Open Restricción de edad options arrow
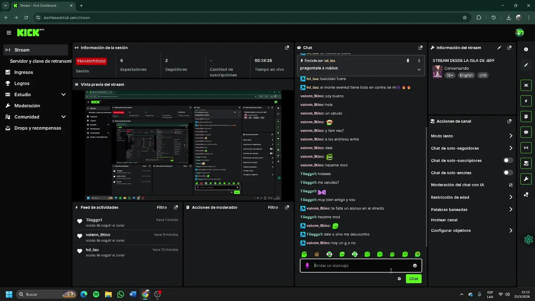 pyautogui.click(x=511, y=197)
